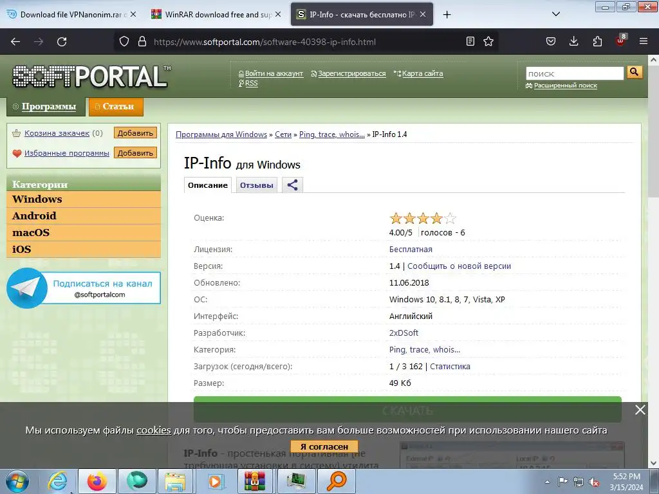The width and height of the screenshot is (659, 494).
Task: Click the Telegram Подписаться на канал banner
Action: [x=84, y=288]
